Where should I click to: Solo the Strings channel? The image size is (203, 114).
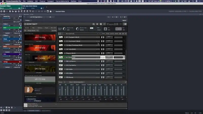(21, 62)
